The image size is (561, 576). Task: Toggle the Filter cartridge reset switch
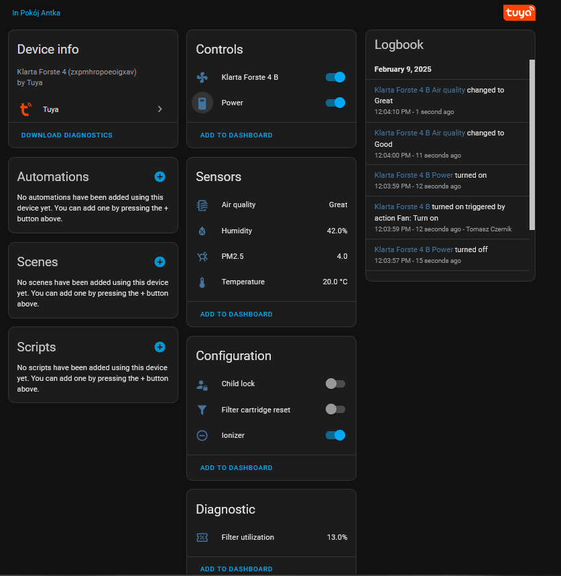335,409
